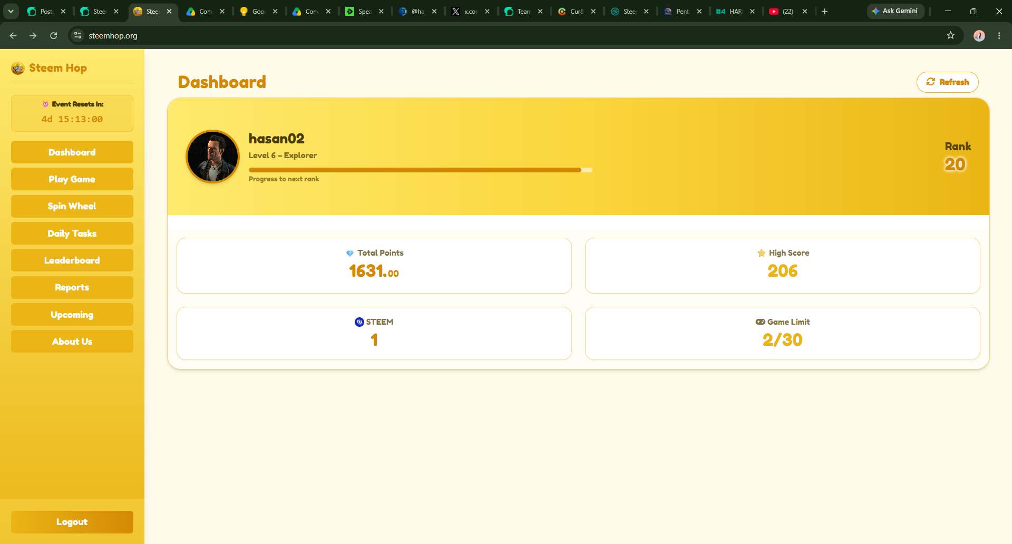Open the Dashboard sidebar button
Viewport: 1012px width, 544px height.
72,152
